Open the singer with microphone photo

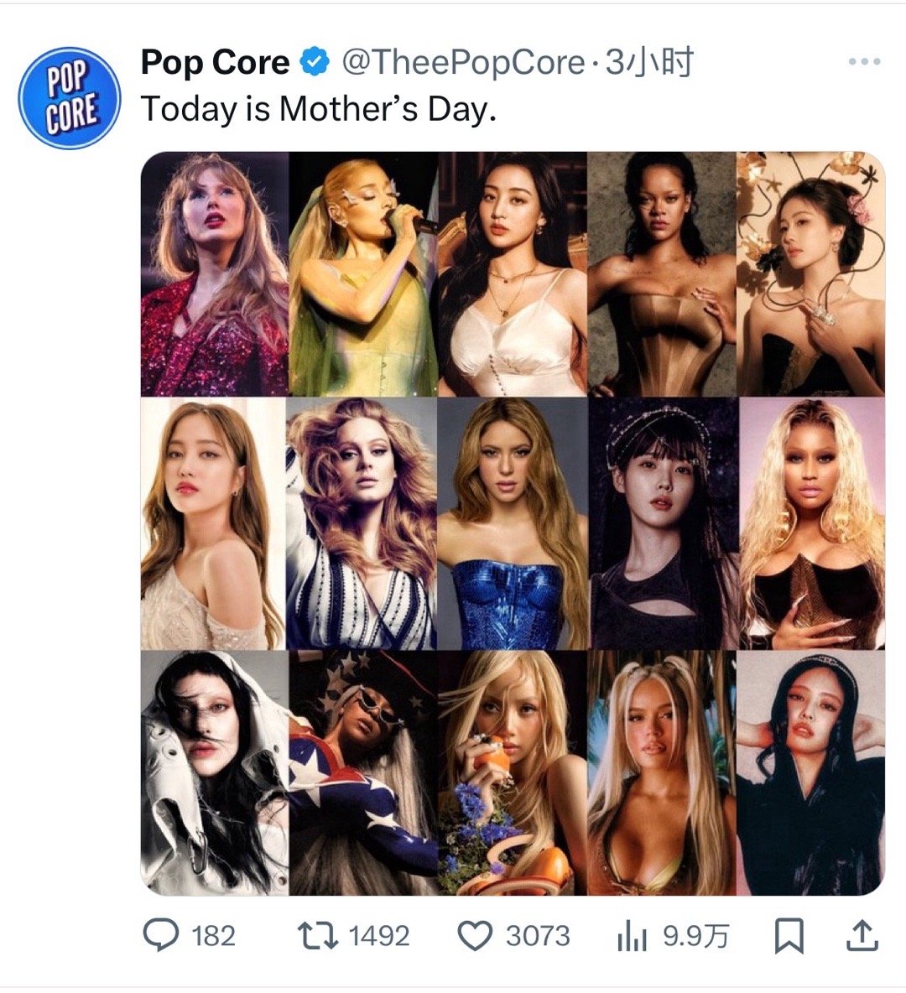[x=363, y=274]
